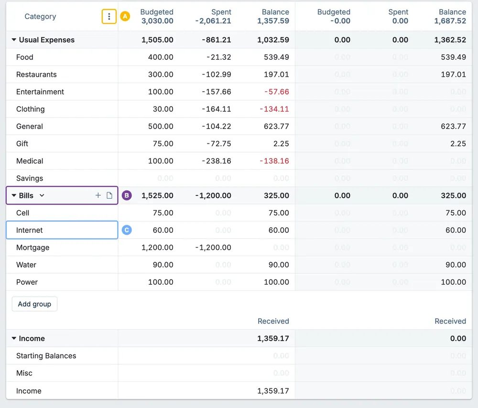Edit Food budgeted amount 400.00
The image size is (478, 408).
(x=161, y=57)
